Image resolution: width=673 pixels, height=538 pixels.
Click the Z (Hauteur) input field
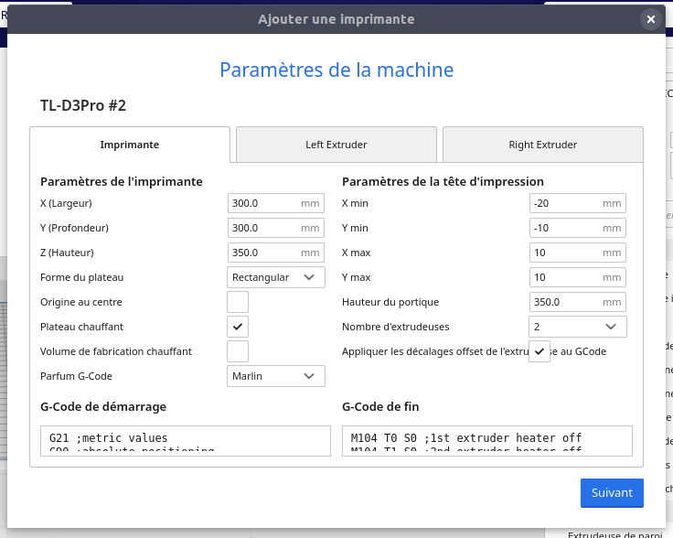tap(263, 253)
